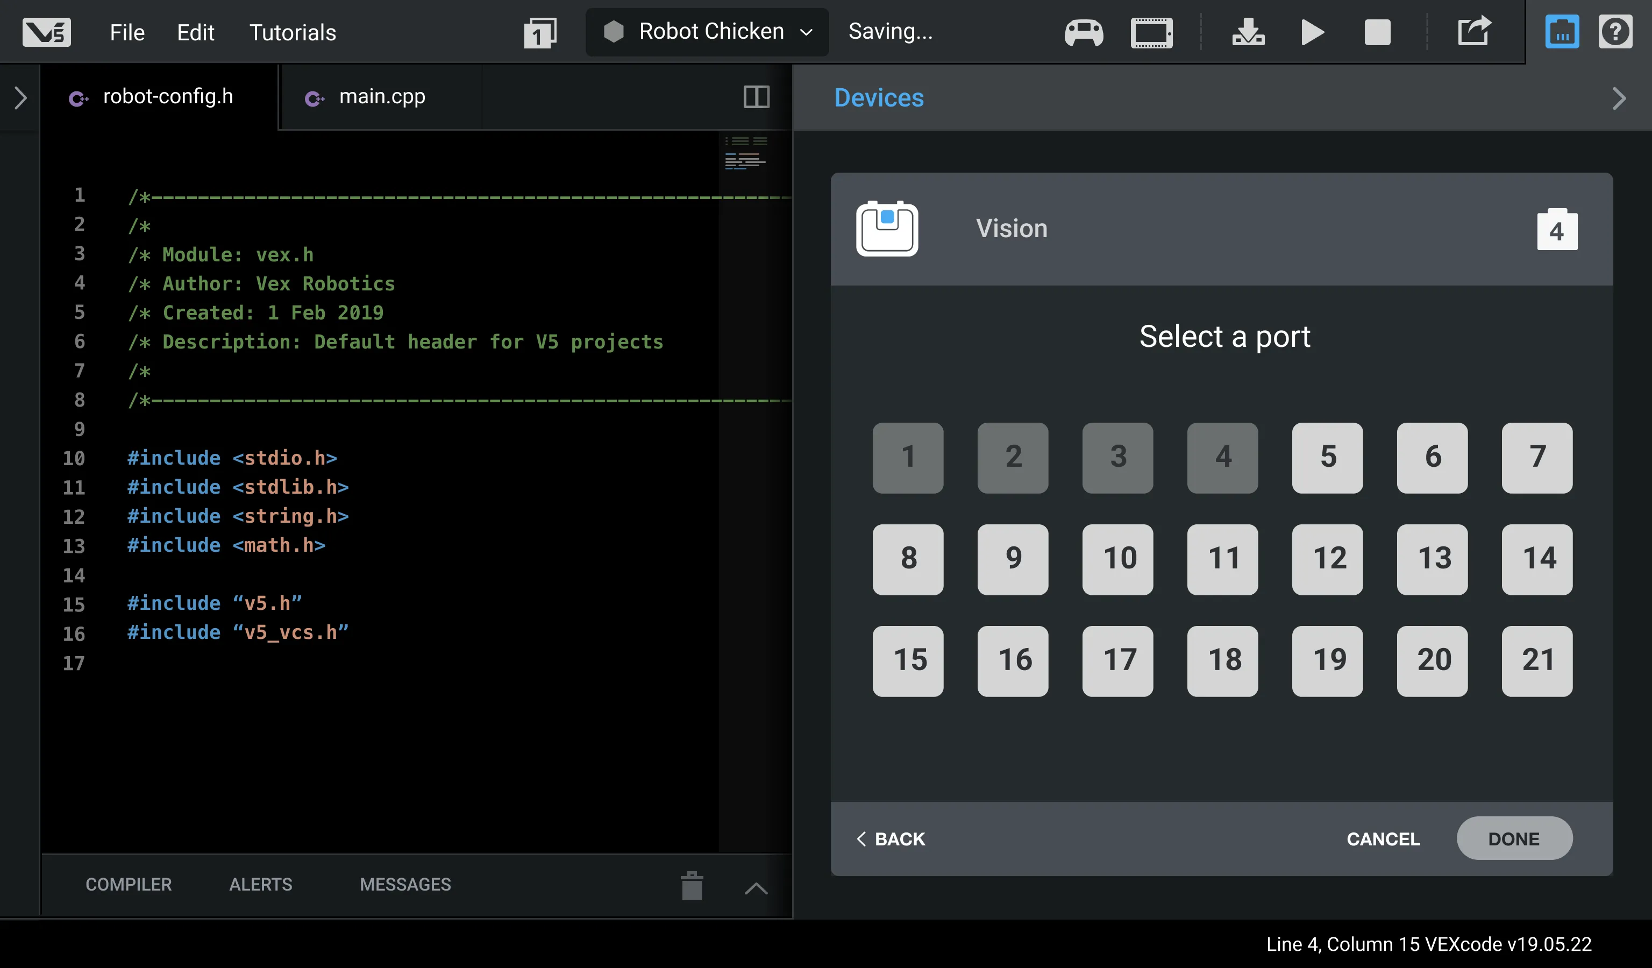
Task: Open the help question mark icon
Action: (x=1615, y=32)
